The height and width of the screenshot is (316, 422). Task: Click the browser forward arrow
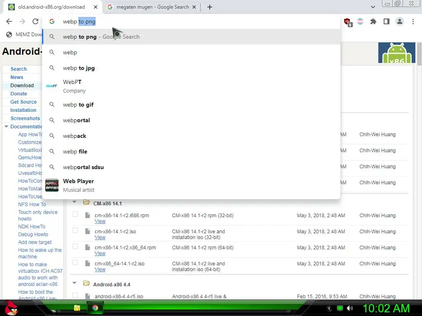[x=22, y=21]
